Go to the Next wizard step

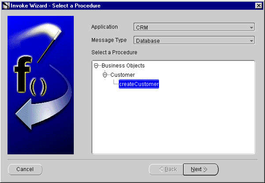(201, 169)
